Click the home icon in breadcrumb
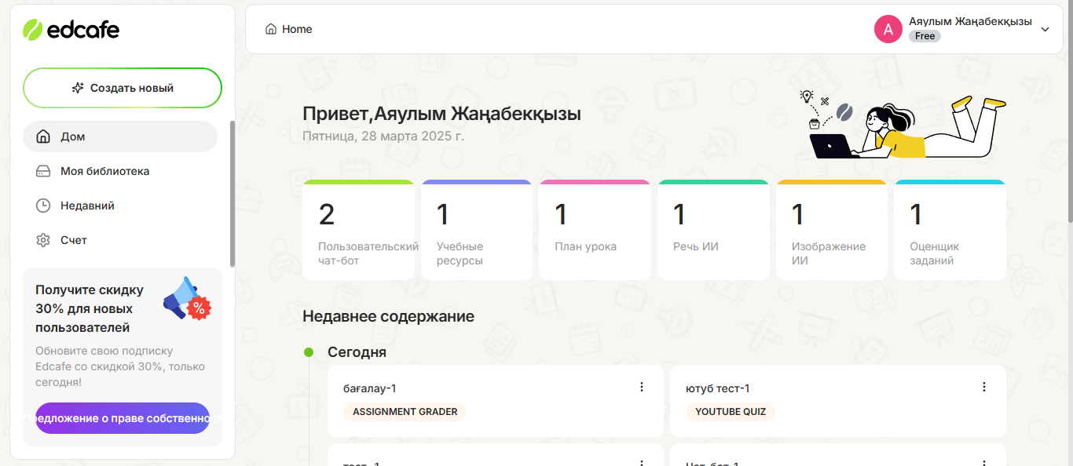 point(271,29)
